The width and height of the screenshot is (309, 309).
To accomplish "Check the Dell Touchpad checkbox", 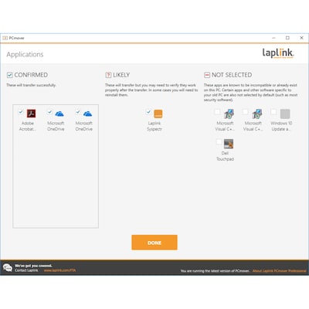I will [219, 141].
